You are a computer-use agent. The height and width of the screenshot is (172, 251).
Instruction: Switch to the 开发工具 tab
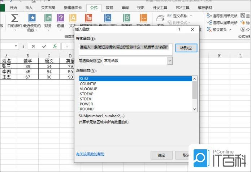point(160,8)
